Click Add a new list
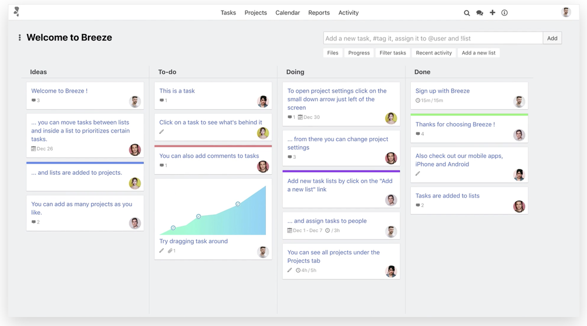The image size is (587, 326). click(478, 53)
